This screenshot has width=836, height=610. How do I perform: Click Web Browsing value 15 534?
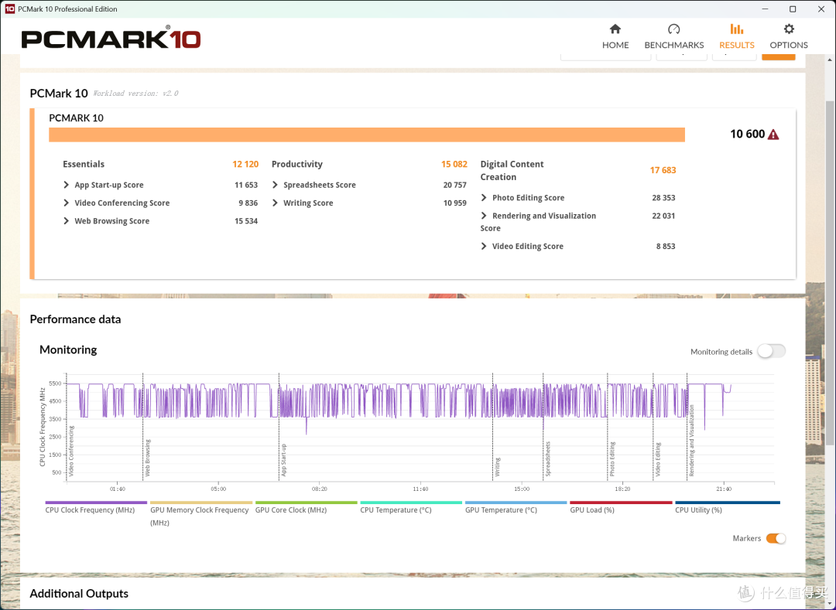tap(246, 221)
